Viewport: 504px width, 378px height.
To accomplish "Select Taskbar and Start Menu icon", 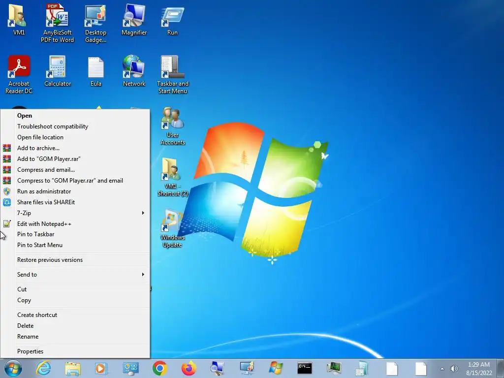I will [173, 74].
